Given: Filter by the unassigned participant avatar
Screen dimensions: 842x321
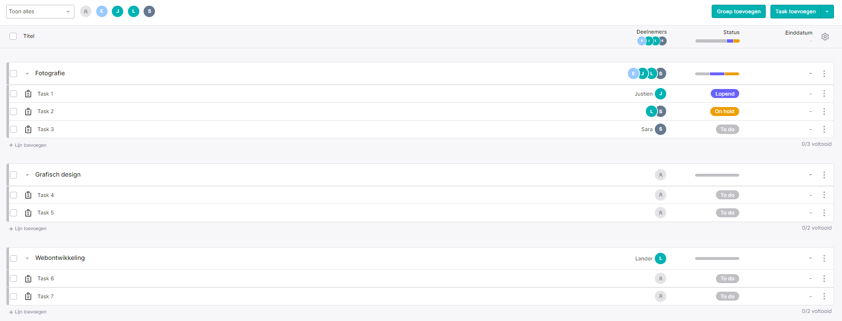Looking at the screenshot, I should [86, 11].
